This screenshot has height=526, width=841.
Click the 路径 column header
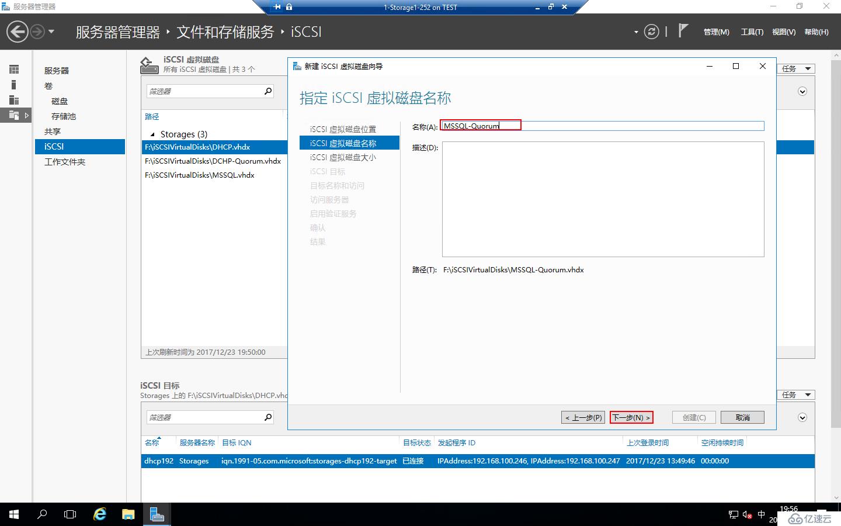coord(152,117)
